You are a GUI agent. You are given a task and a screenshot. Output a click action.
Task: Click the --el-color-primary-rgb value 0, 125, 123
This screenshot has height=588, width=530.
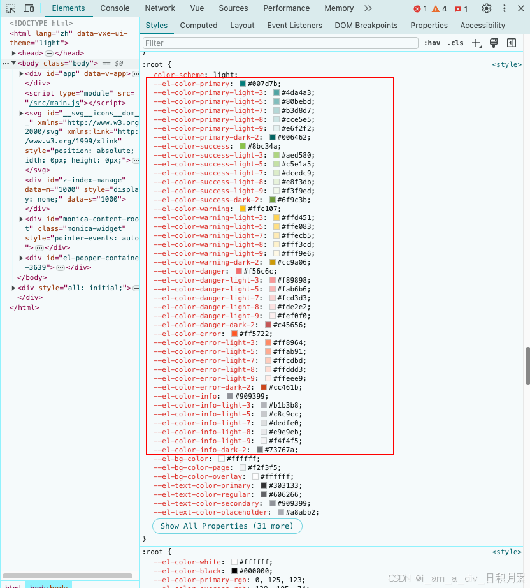pos(279,580)
